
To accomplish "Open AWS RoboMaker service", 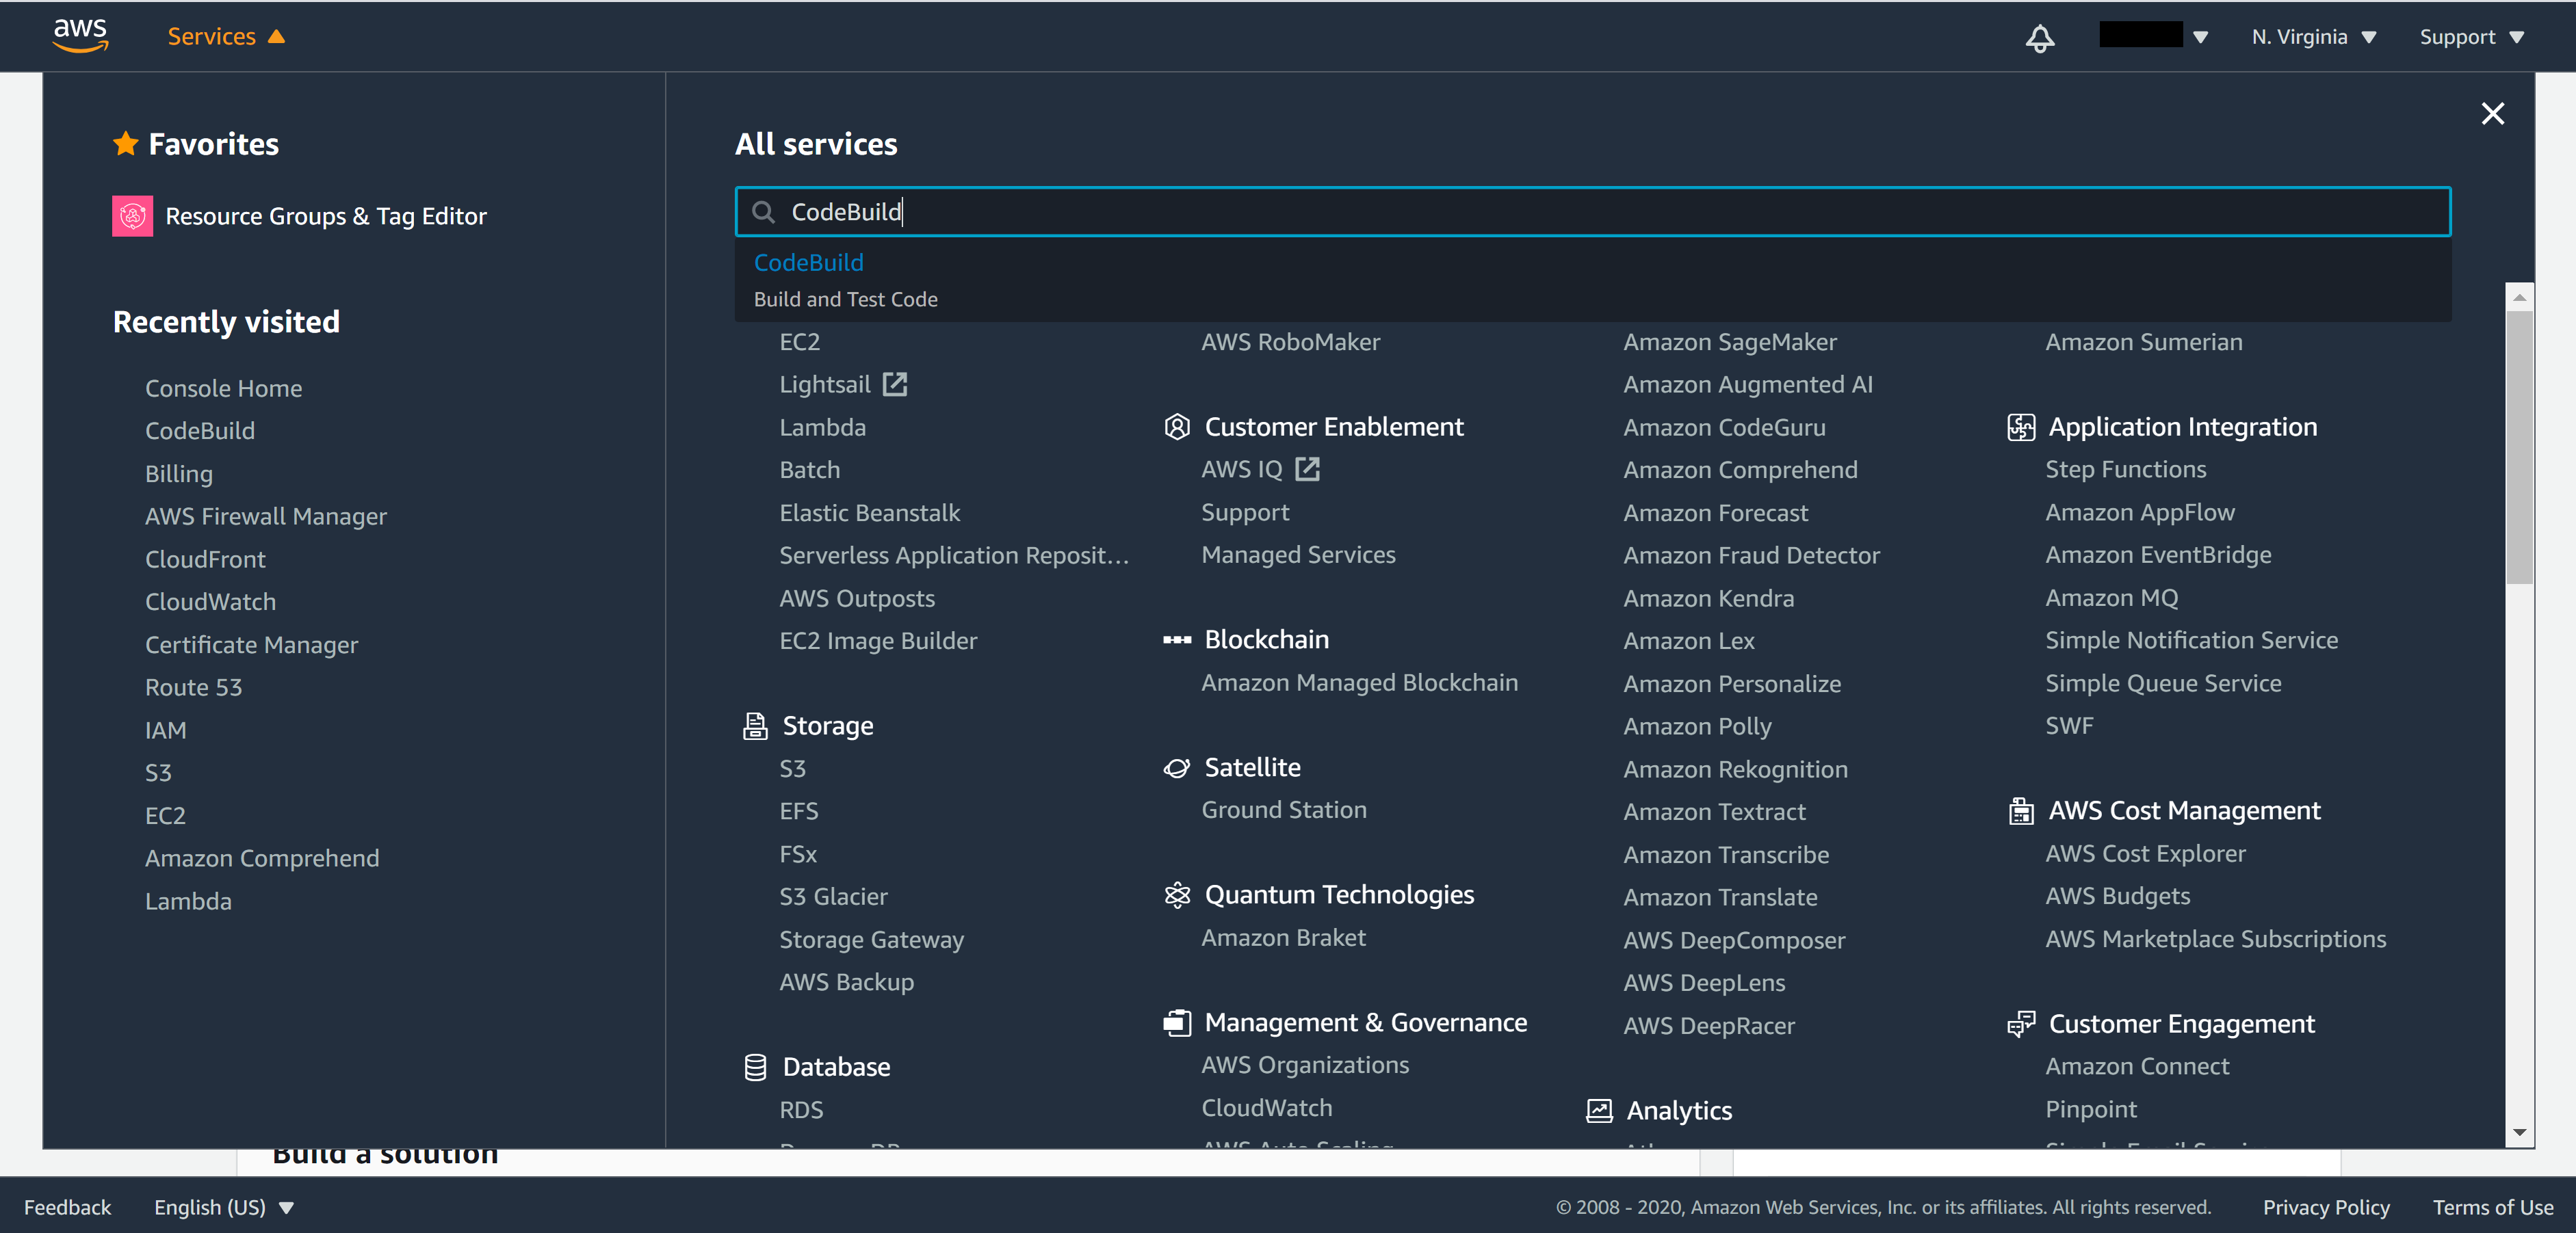I will (x=1290, y=342).
